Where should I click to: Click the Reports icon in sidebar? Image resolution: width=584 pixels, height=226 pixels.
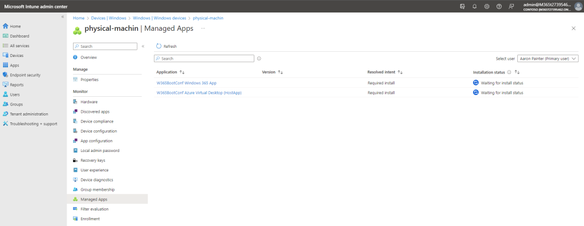[5, 85]
